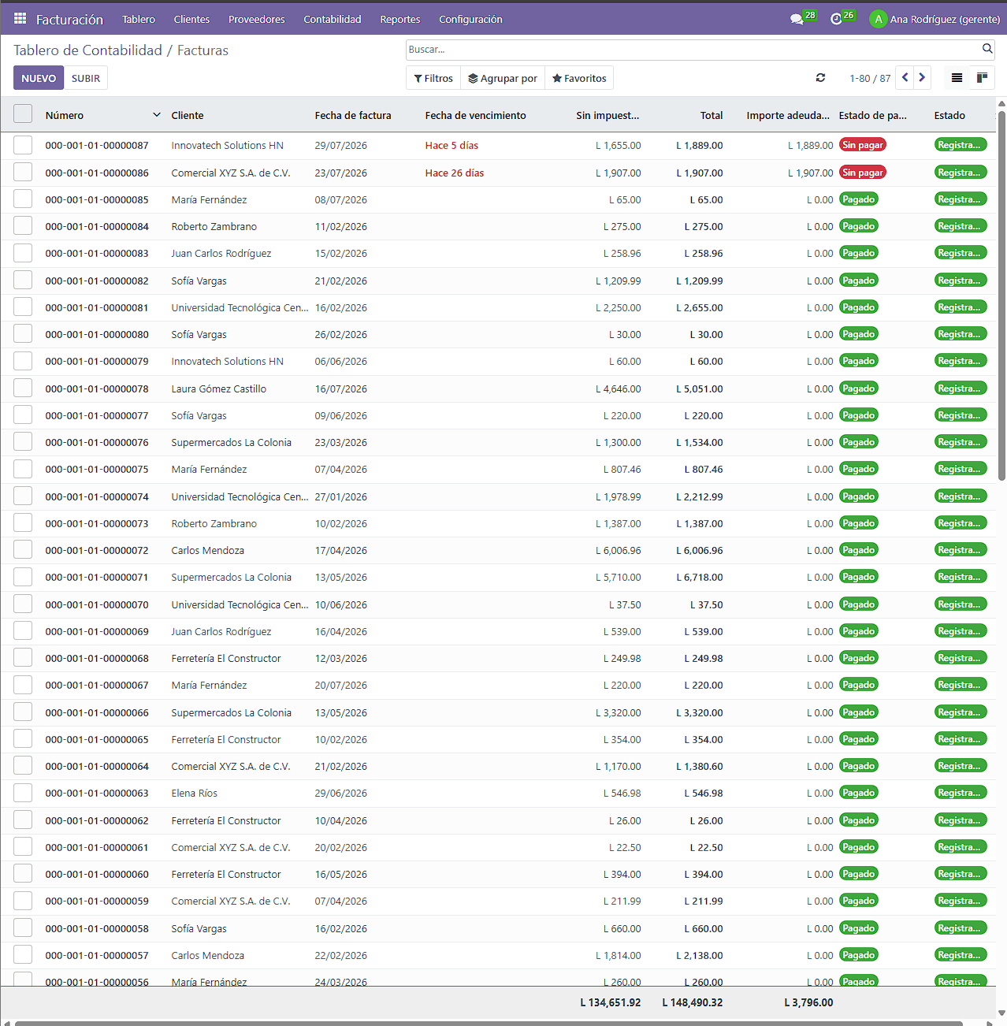Sort by Fecha de vencimiento column header

(476, 115)
